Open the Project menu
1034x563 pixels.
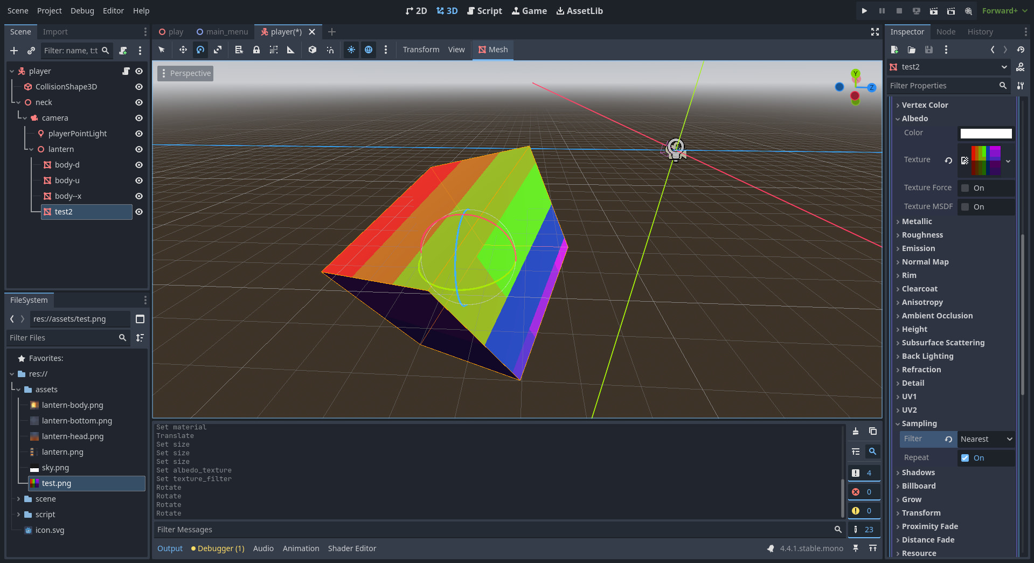(49, 11)
